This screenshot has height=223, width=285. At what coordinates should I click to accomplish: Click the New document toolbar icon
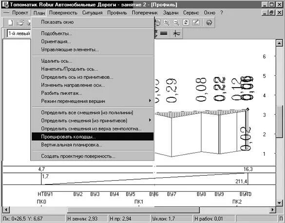[x=11, y=22]
